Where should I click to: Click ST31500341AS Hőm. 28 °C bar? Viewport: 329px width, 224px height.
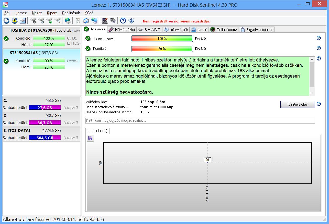pos(49,67)
